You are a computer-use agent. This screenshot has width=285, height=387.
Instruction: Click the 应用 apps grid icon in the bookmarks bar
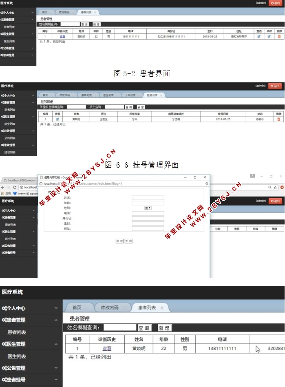(x=3, y=193)
